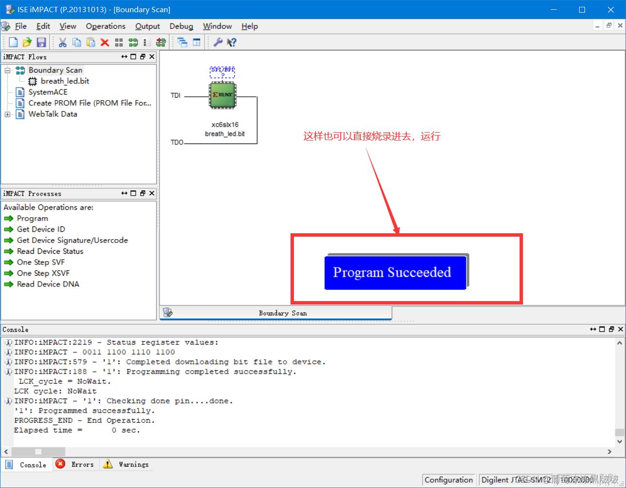Image resolution: width=626 pixels, height=488 pixels.
Task: Click the Save floppy disk icon
Action: click(41, 42)
